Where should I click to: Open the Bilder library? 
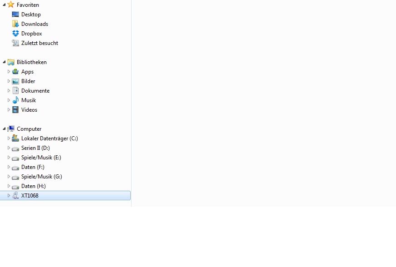28,81
